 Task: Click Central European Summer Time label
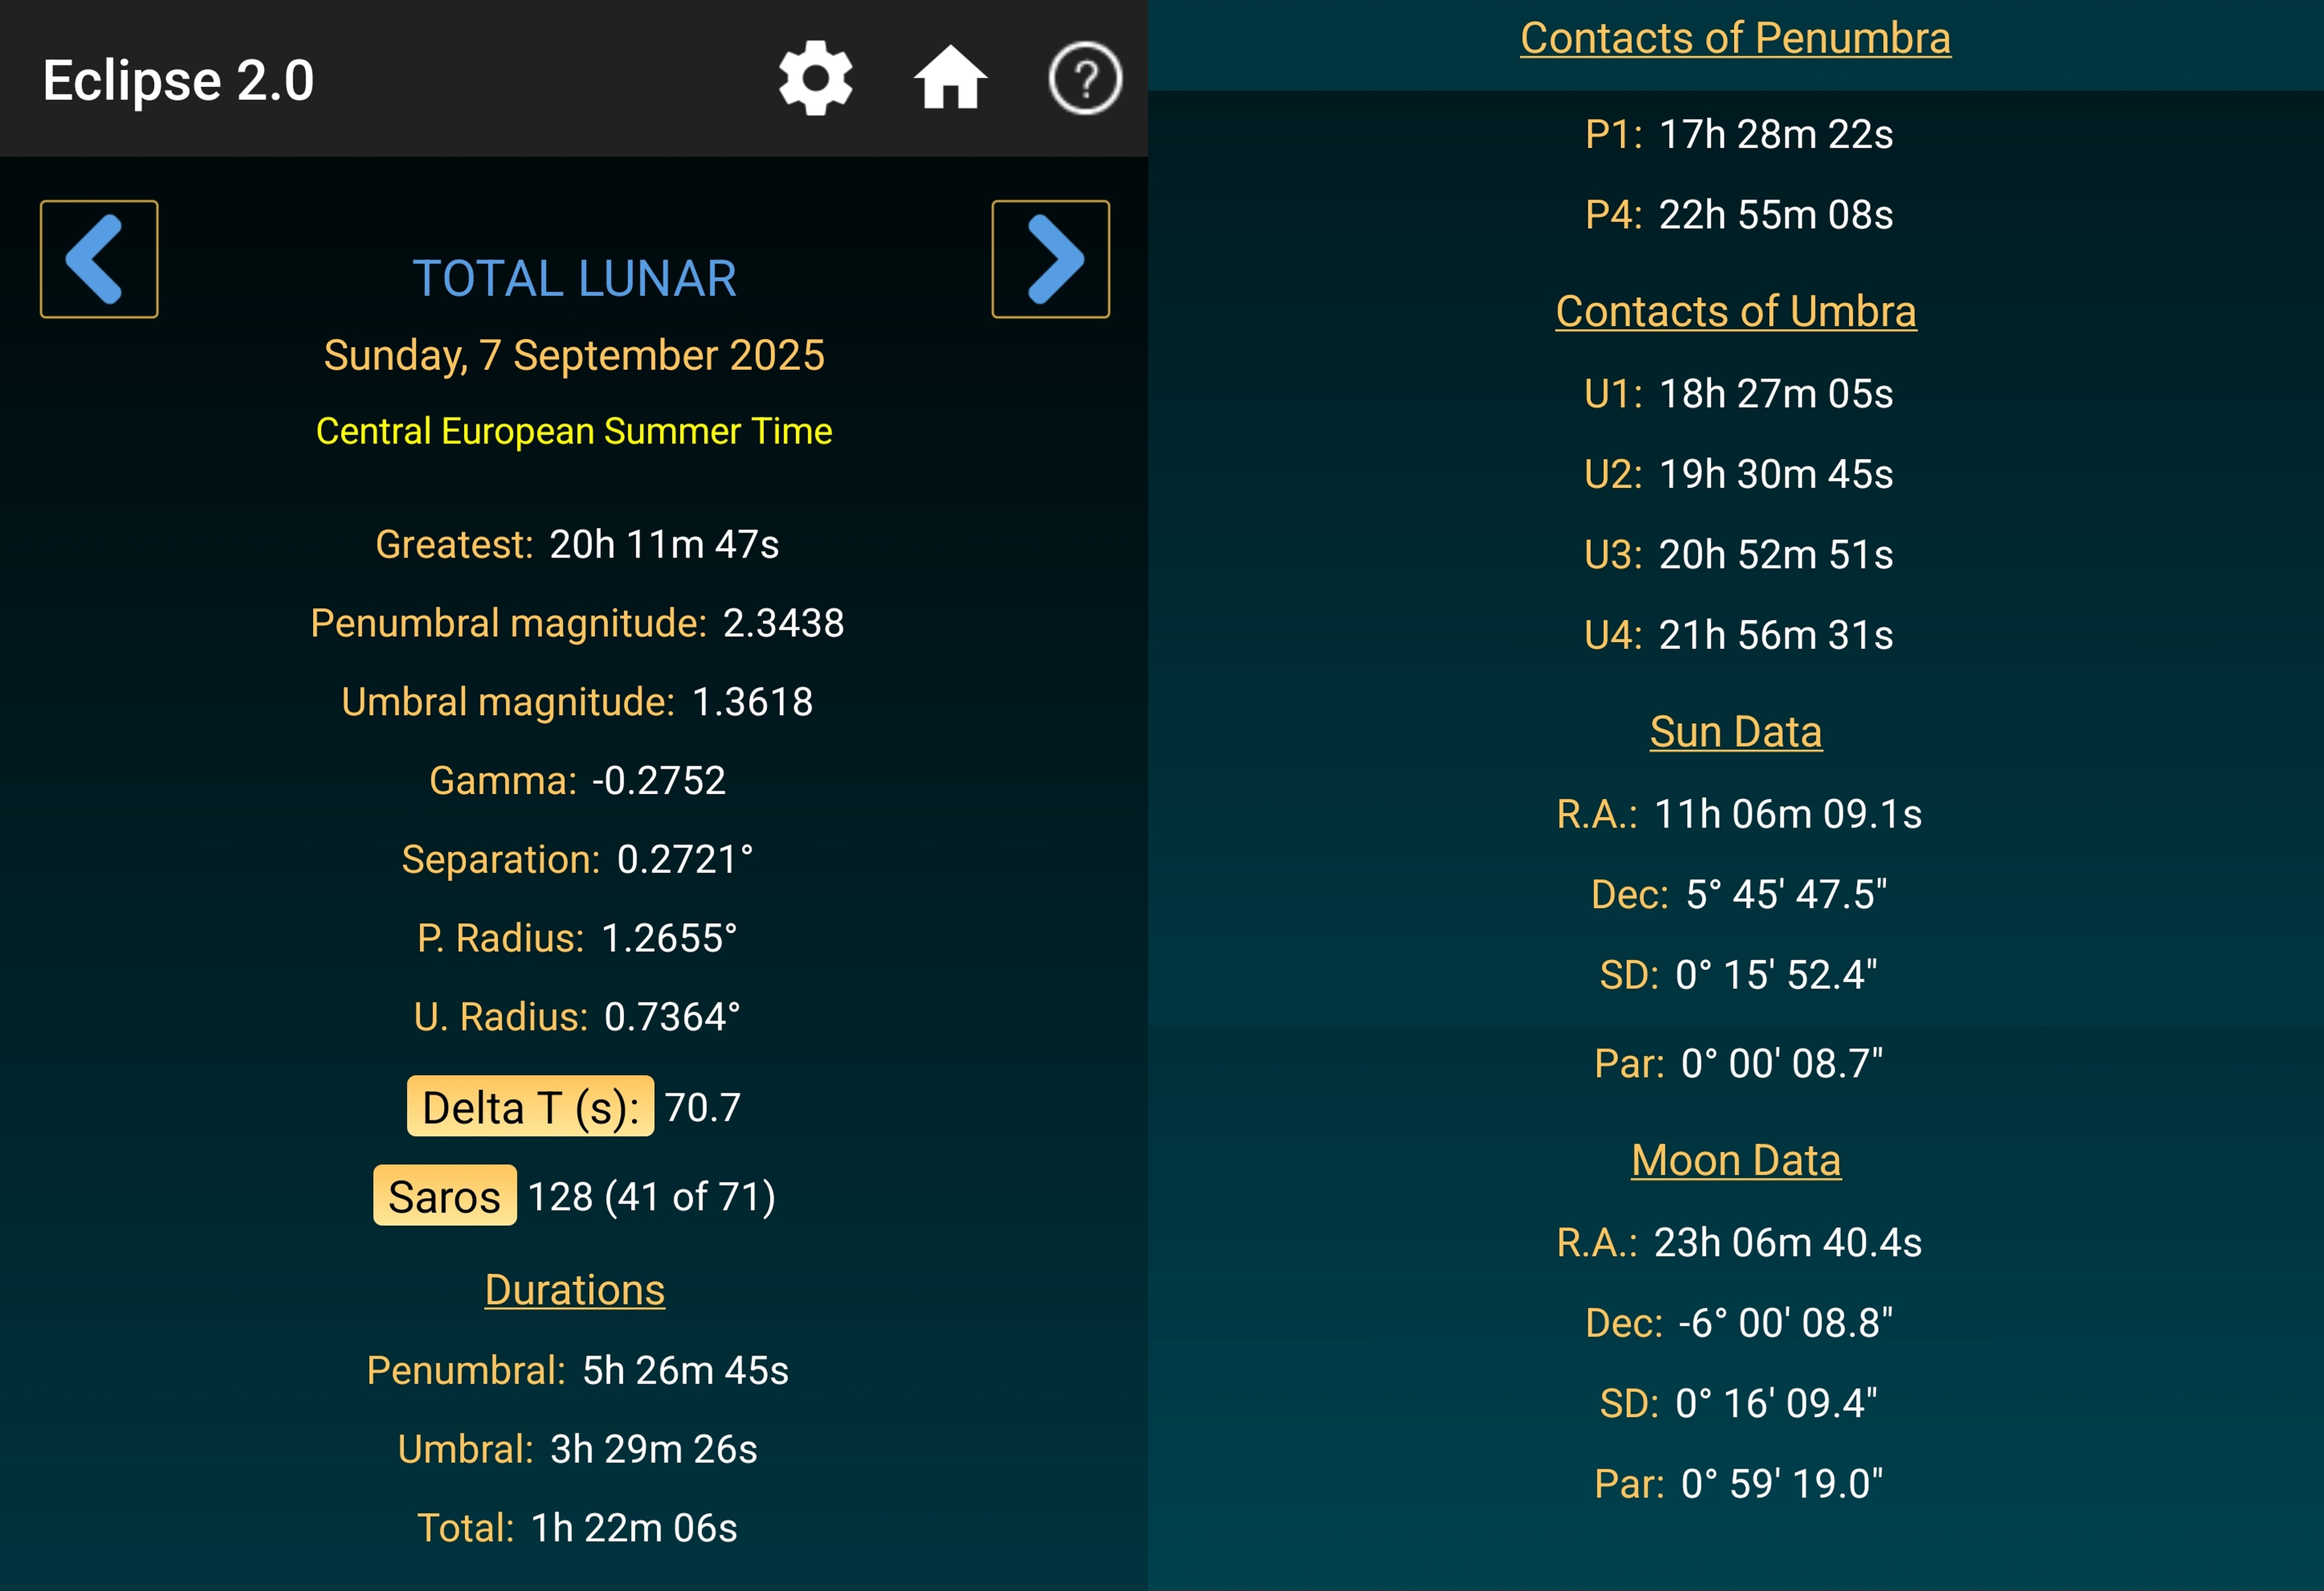click(x=574, y=431)
